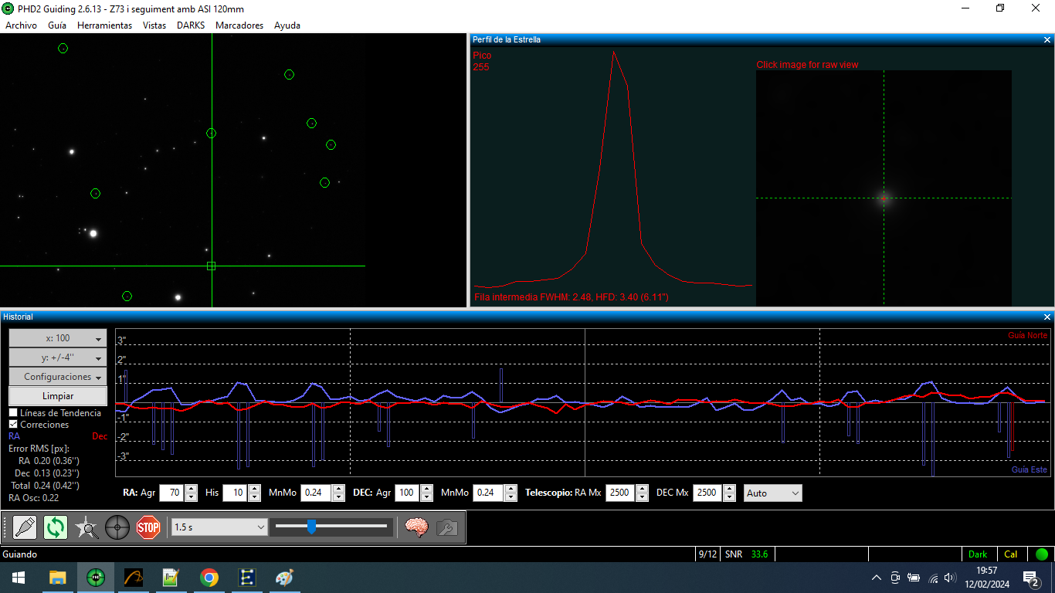This screenshot has width=1055, height=593.
Task: Increase RA MnMo value with up arrow
Action: [x=338, y=489]
